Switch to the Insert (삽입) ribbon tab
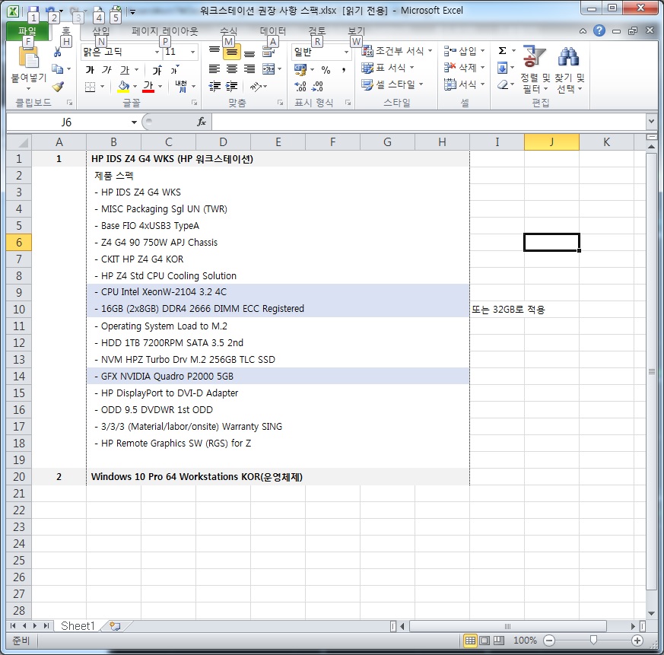Viewport: 664px width, 655px height. [101, 31]
